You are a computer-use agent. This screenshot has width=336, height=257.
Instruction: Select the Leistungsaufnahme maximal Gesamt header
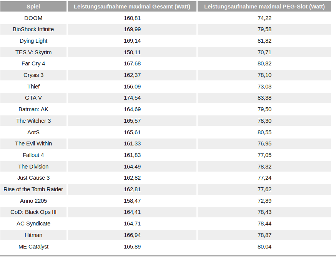[x=132, y=7]
